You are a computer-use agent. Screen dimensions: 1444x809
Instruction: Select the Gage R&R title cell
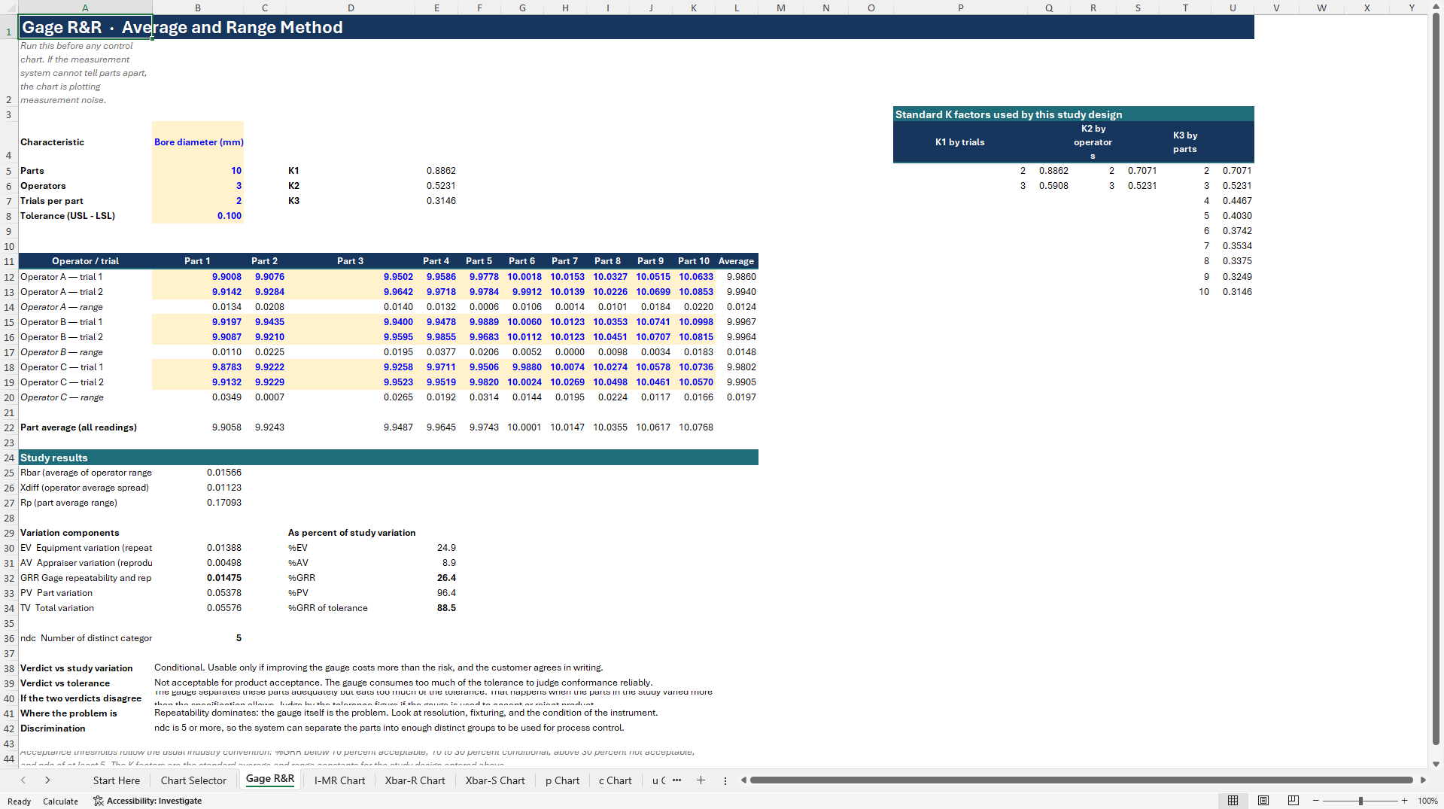click(85, 27)
